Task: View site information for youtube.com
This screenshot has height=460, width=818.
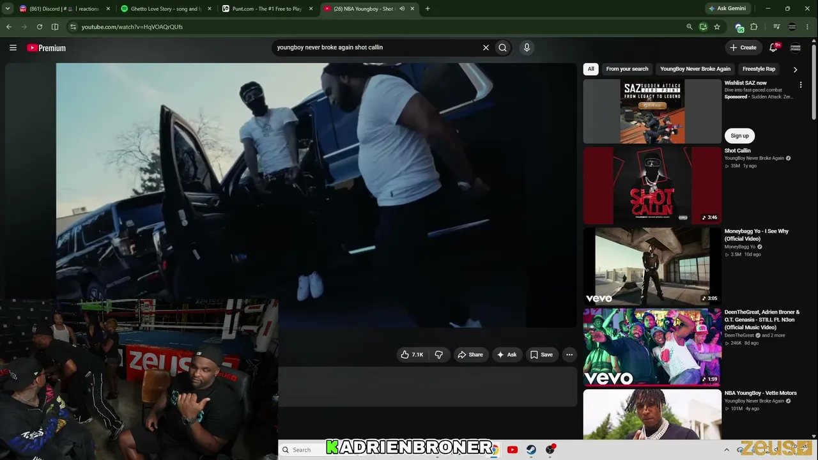Action: coord(73,27)
